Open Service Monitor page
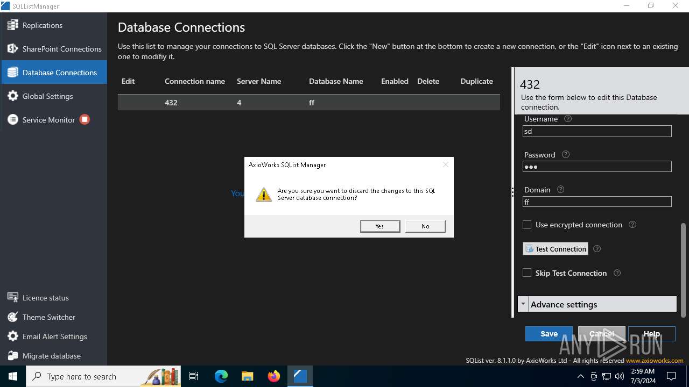 click(54, 120)
